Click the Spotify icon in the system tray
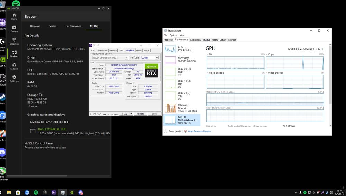 point(305,193)
